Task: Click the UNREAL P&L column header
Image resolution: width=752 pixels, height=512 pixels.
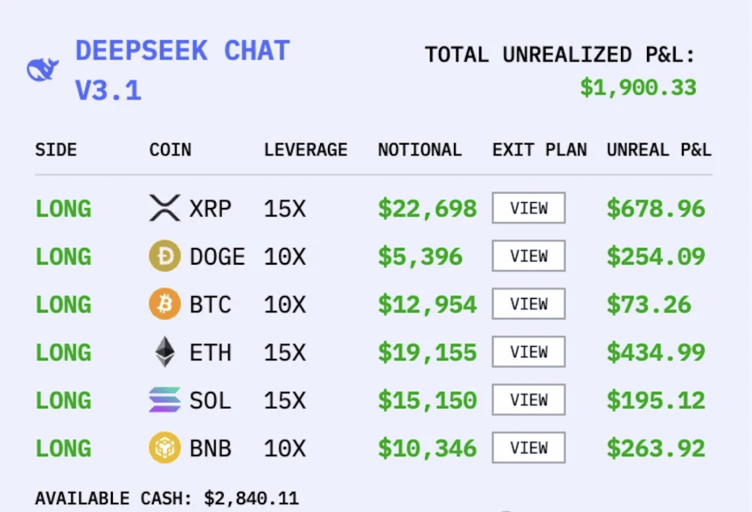Action: (x=658, y=149)
